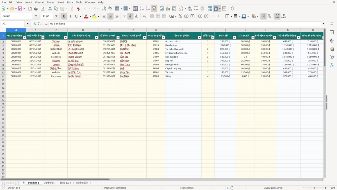Click Add Decimal Place icon

200,16
